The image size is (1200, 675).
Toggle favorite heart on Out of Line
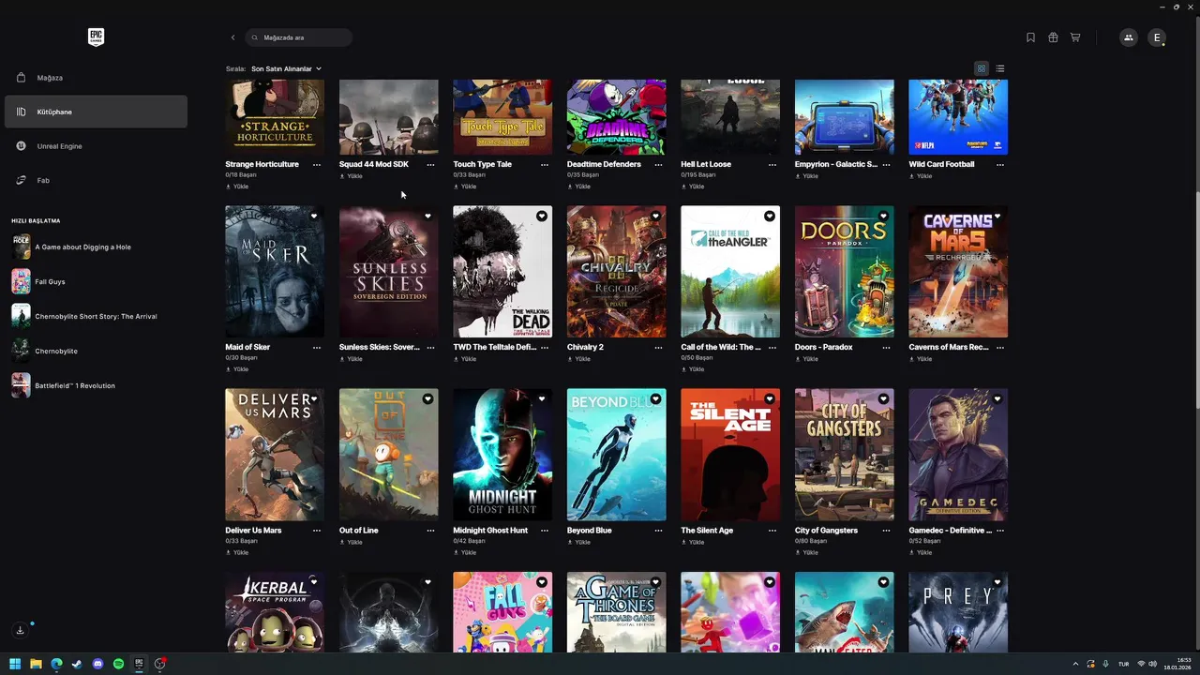click(427, 399)
